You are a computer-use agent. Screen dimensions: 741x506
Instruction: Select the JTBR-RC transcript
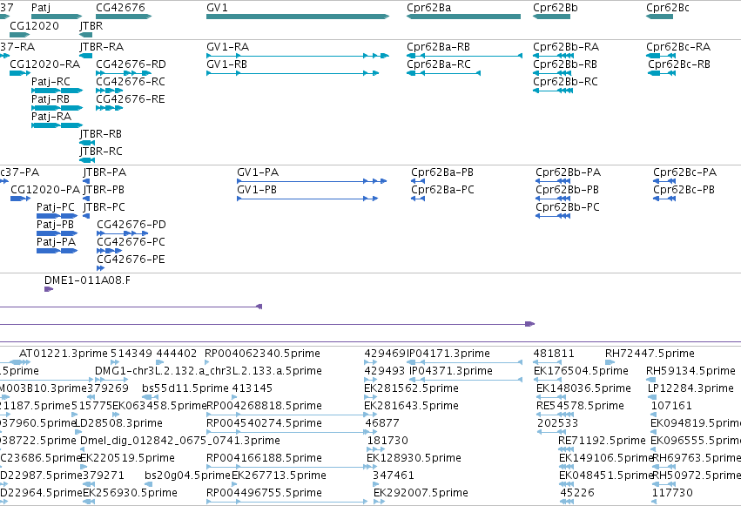(87, 160)
